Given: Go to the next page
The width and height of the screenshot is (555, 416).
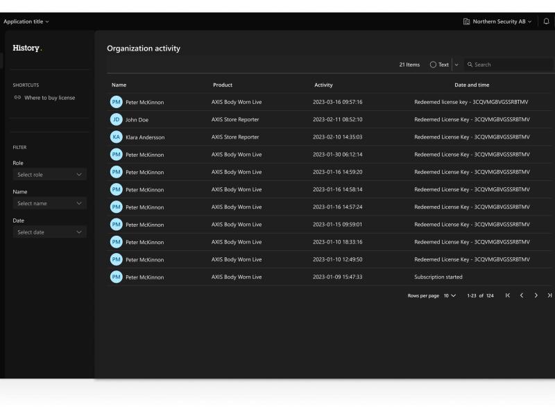Looking at the screenshot, I should (536, 295).
